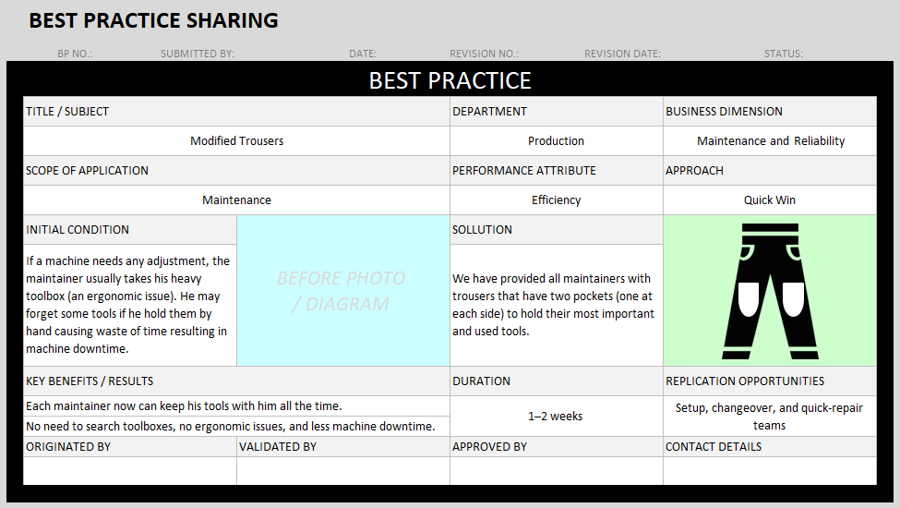
Task: Click the empty Validated By field
Action: [x=342, y=470]
